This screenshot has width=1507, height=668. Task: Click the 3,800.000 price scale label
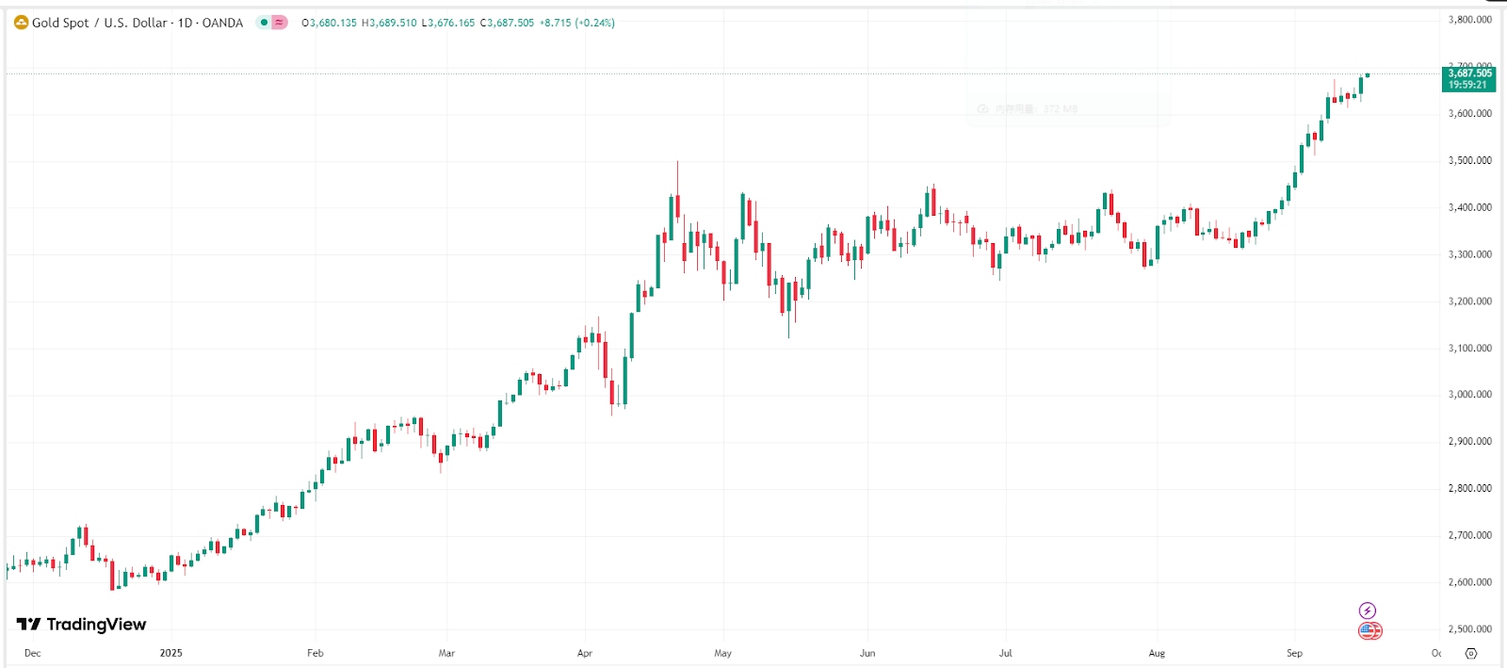pos(1469,20)
